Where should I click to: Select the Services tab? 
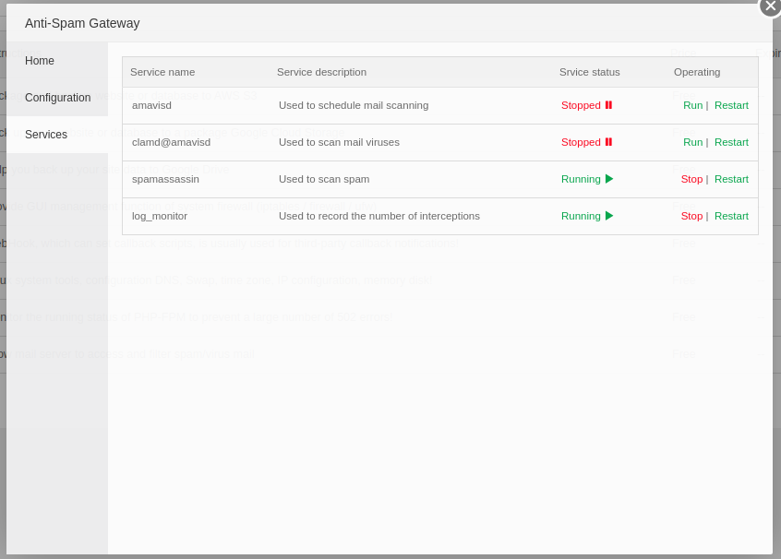pyautogui.click(x=46, y=135)
